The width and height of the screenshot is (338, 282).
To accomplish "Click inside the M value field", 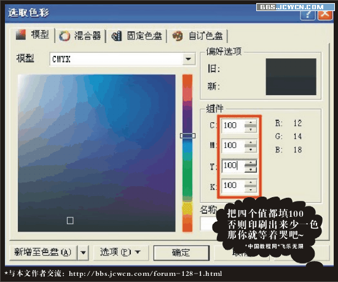I will tap(233, 146).
